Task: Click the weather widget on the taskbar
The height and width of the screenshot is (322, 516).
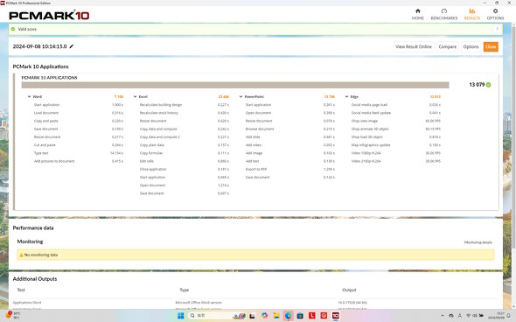Action: pyautogui.click(x=12, y=315)
